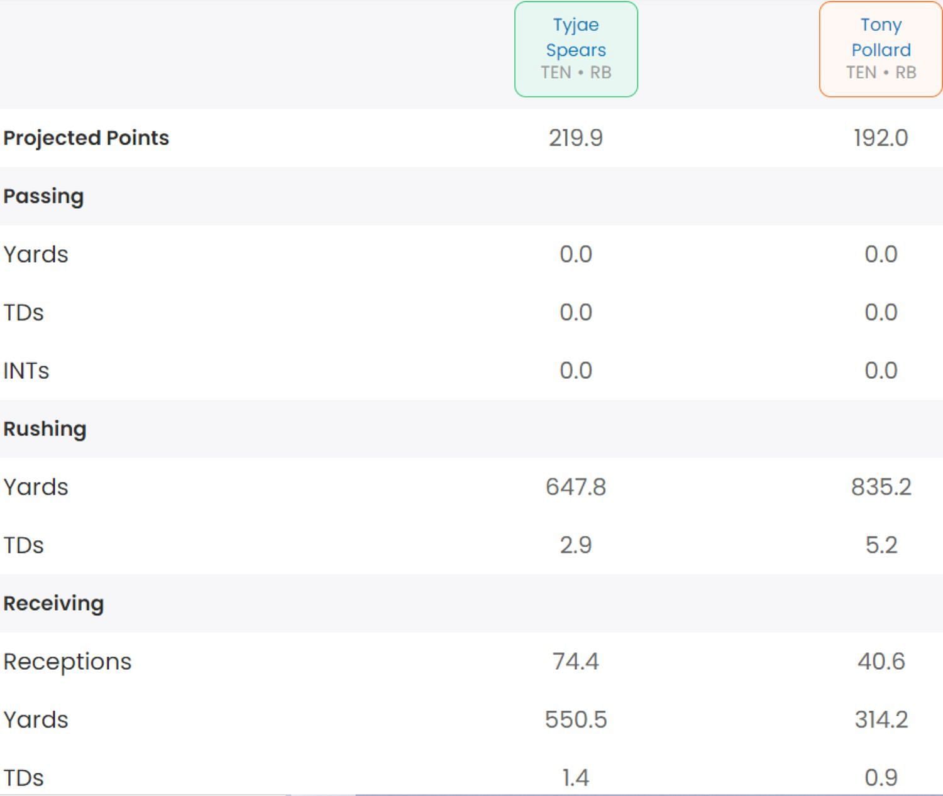Click Pollard's receptions value 40.6
Viewport: 943px width, 796px height.
(x=881, y=662)
